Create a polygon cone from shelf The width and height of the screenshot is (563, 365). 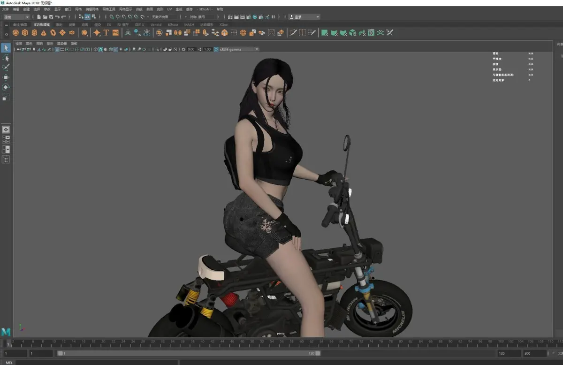(x=44, y=33)
